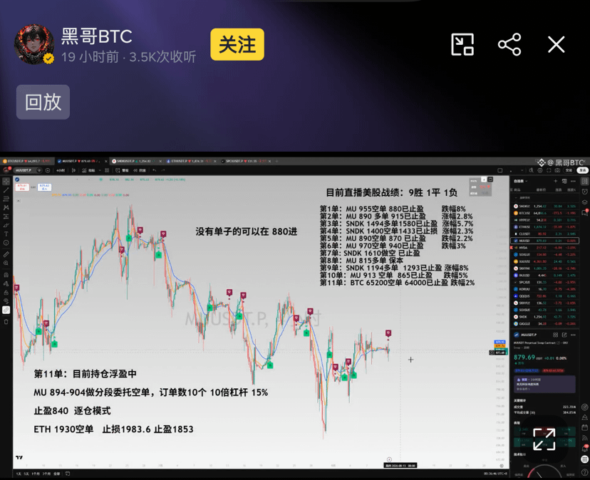
Task: Take a chart snapshot with camera icon
Action: coord(557,170)
